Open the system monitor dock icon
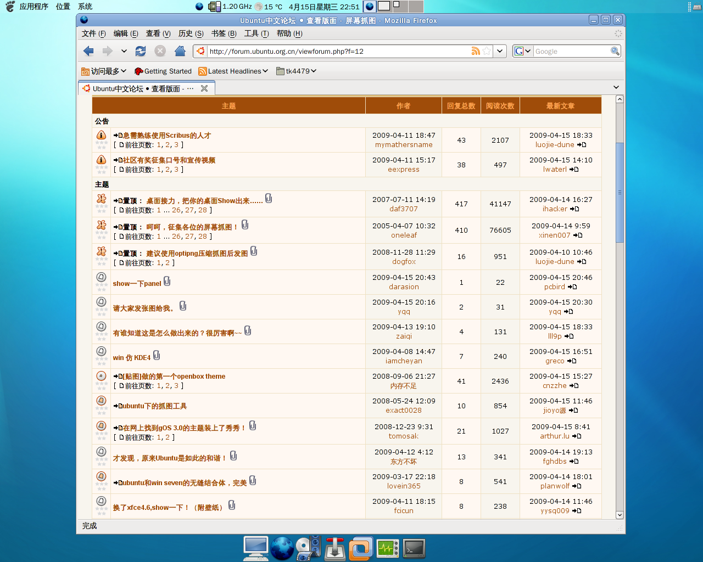 point(388,548)
